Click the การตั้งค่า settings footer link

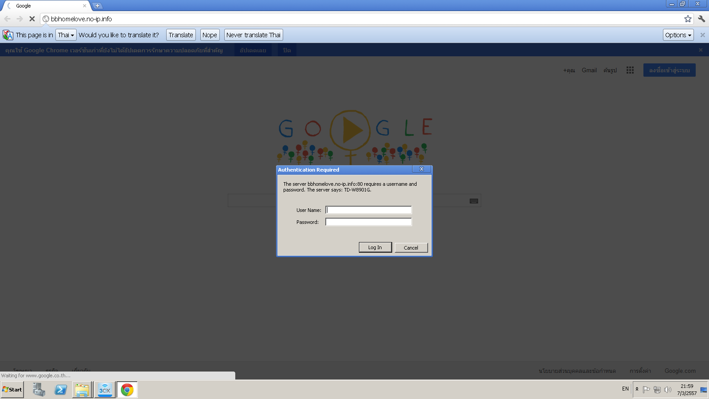tap(640, 371)
